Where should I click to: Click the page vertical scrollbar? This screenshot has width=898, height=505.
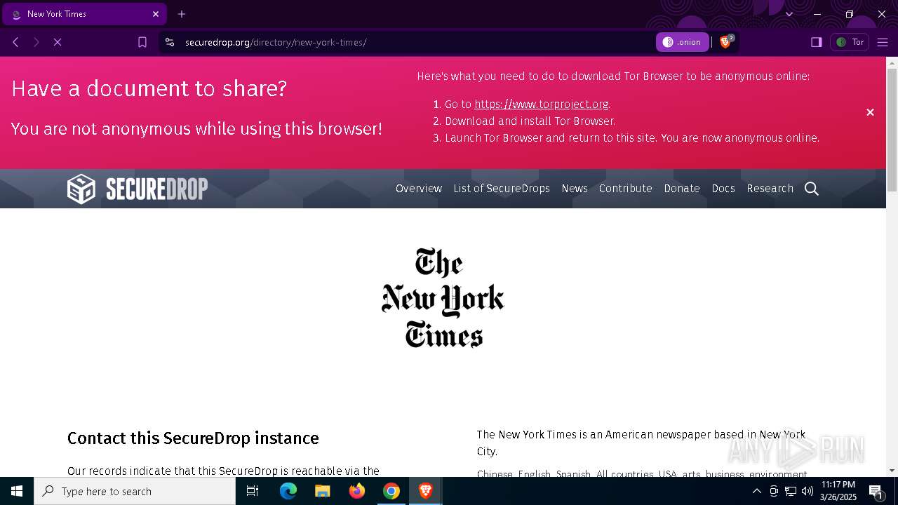pos(892,130)
